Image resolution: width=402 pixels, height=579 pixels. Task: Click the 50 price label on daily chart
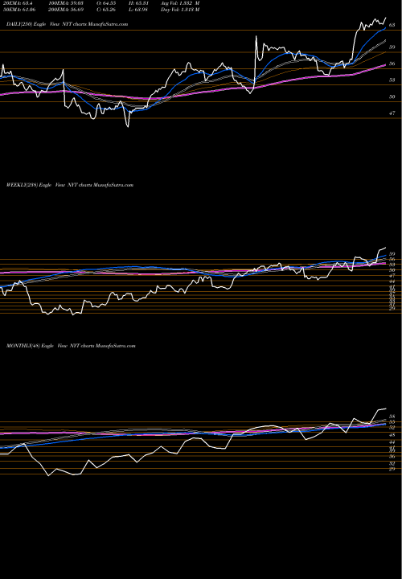(x=392, y=96)
